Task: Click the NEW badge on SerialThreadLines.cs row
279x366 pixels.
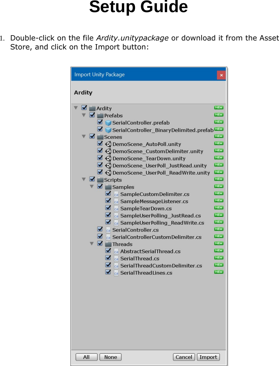Action: click(219, 272)
